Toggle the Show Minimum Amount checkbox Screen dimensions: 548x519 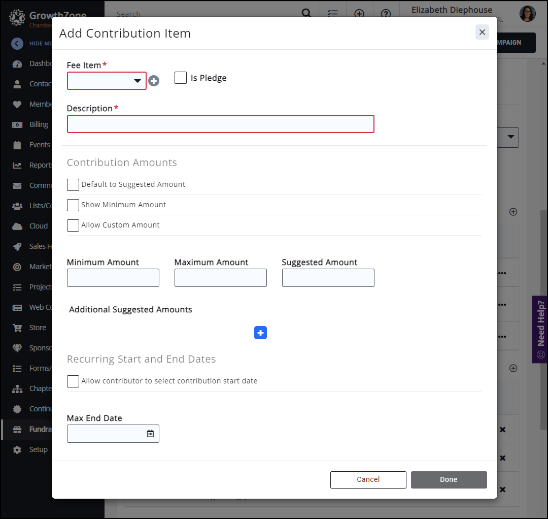(73, 205)
